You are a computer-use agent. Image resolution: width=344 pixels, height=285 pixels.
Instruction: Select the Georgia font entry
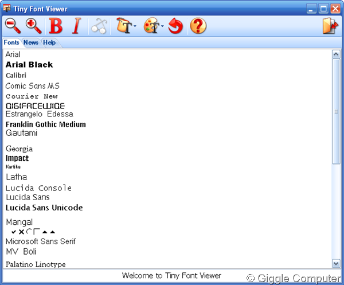tap(19, 149)
